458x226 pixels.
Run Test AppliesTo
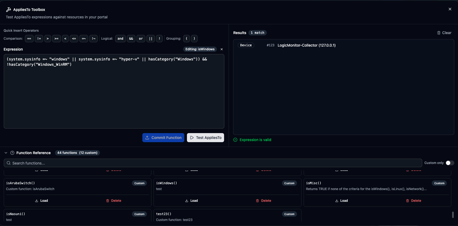205,138
